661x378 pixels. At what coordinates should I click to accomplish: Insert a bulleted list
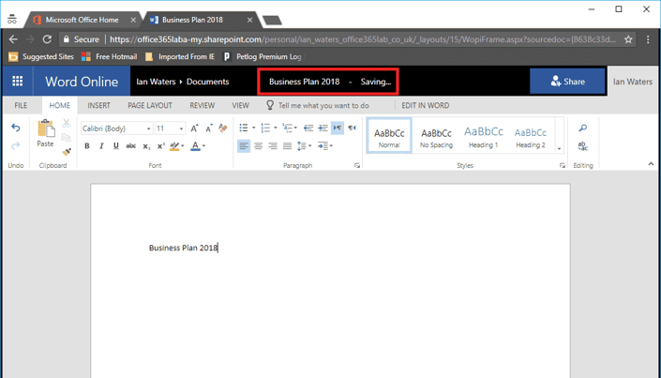pos(244,128)
